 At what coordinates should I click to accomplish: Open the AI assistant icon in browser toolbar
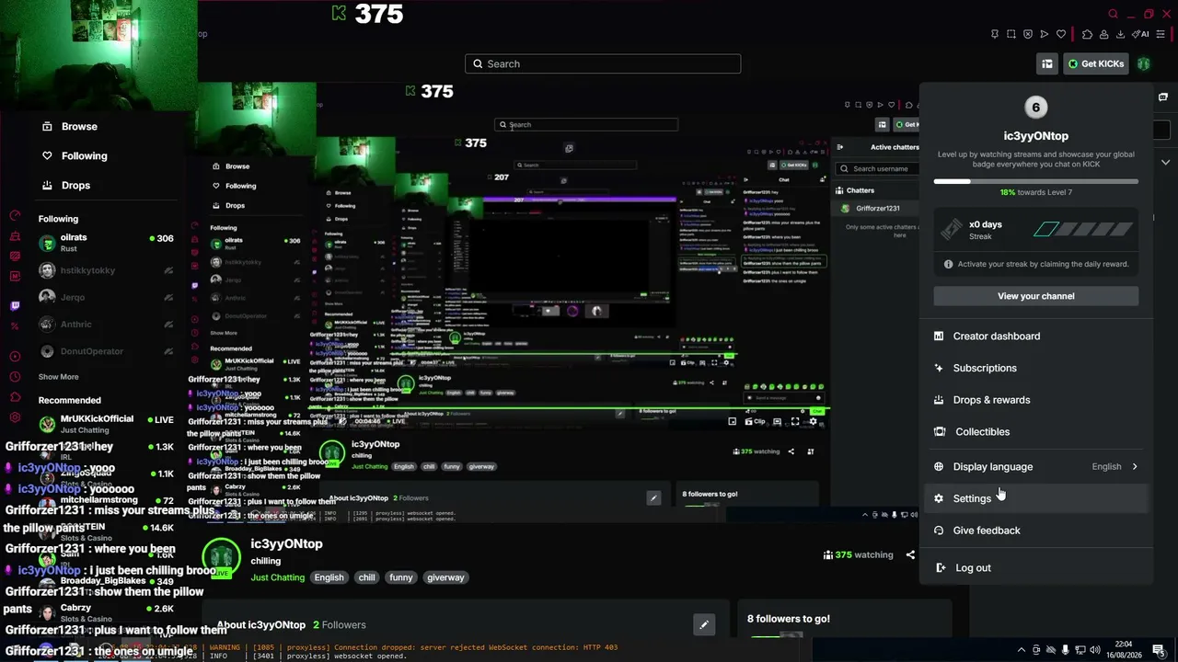1141,35
